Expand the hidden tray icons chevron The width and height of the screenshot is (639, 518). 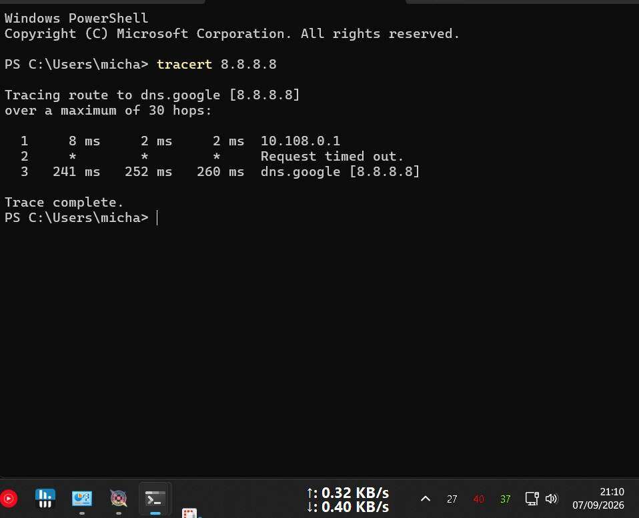426,499
